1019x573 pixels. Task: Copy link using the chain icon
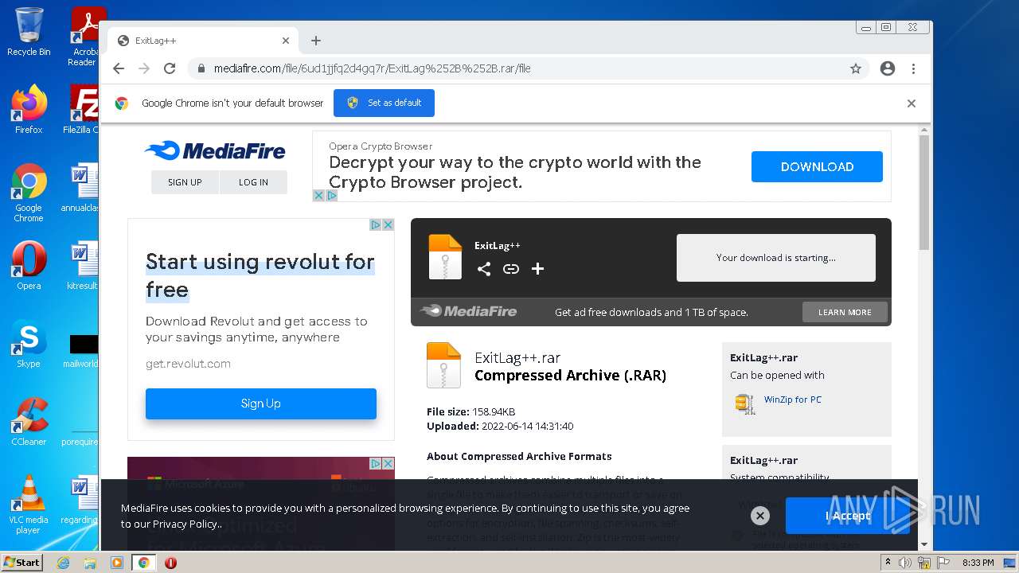(x=511, y=269)
